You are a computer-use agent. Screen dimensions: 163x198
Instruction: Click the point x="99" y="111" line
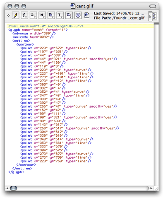[43, 113]
